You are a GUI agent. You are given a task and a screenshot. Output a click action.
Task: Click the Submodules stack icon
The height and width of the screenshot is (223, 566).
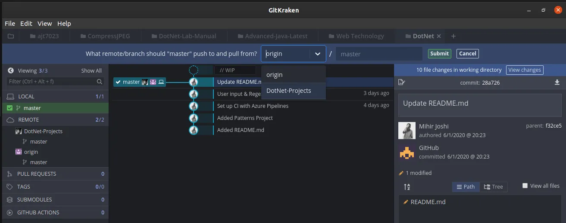tap(10, 200)
